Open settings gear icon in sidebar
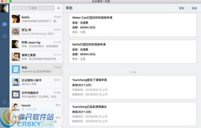 (5, 102)
